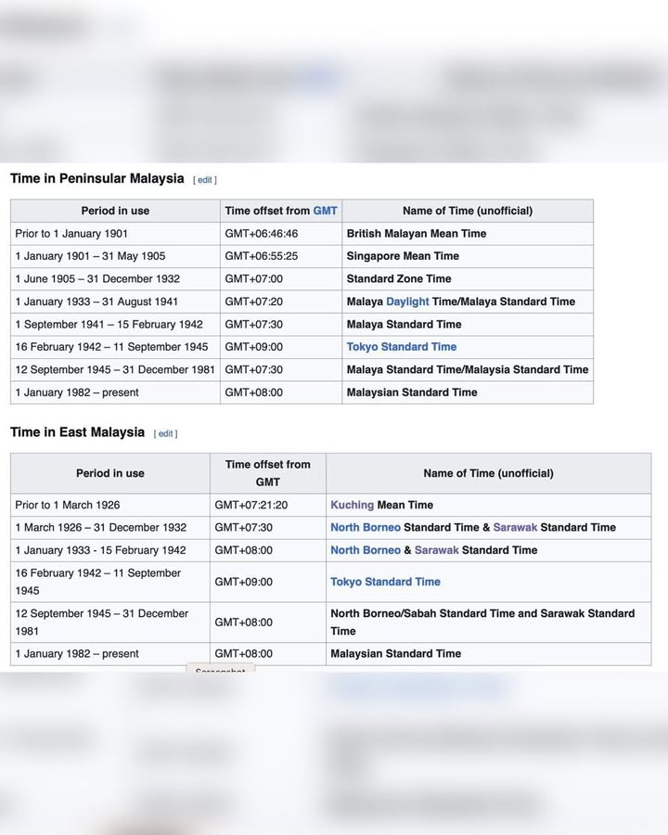The image size is (668, 835).
Task: Open Tokyo Standard Time link in Peninsular table
Action: tap(402, 347)
